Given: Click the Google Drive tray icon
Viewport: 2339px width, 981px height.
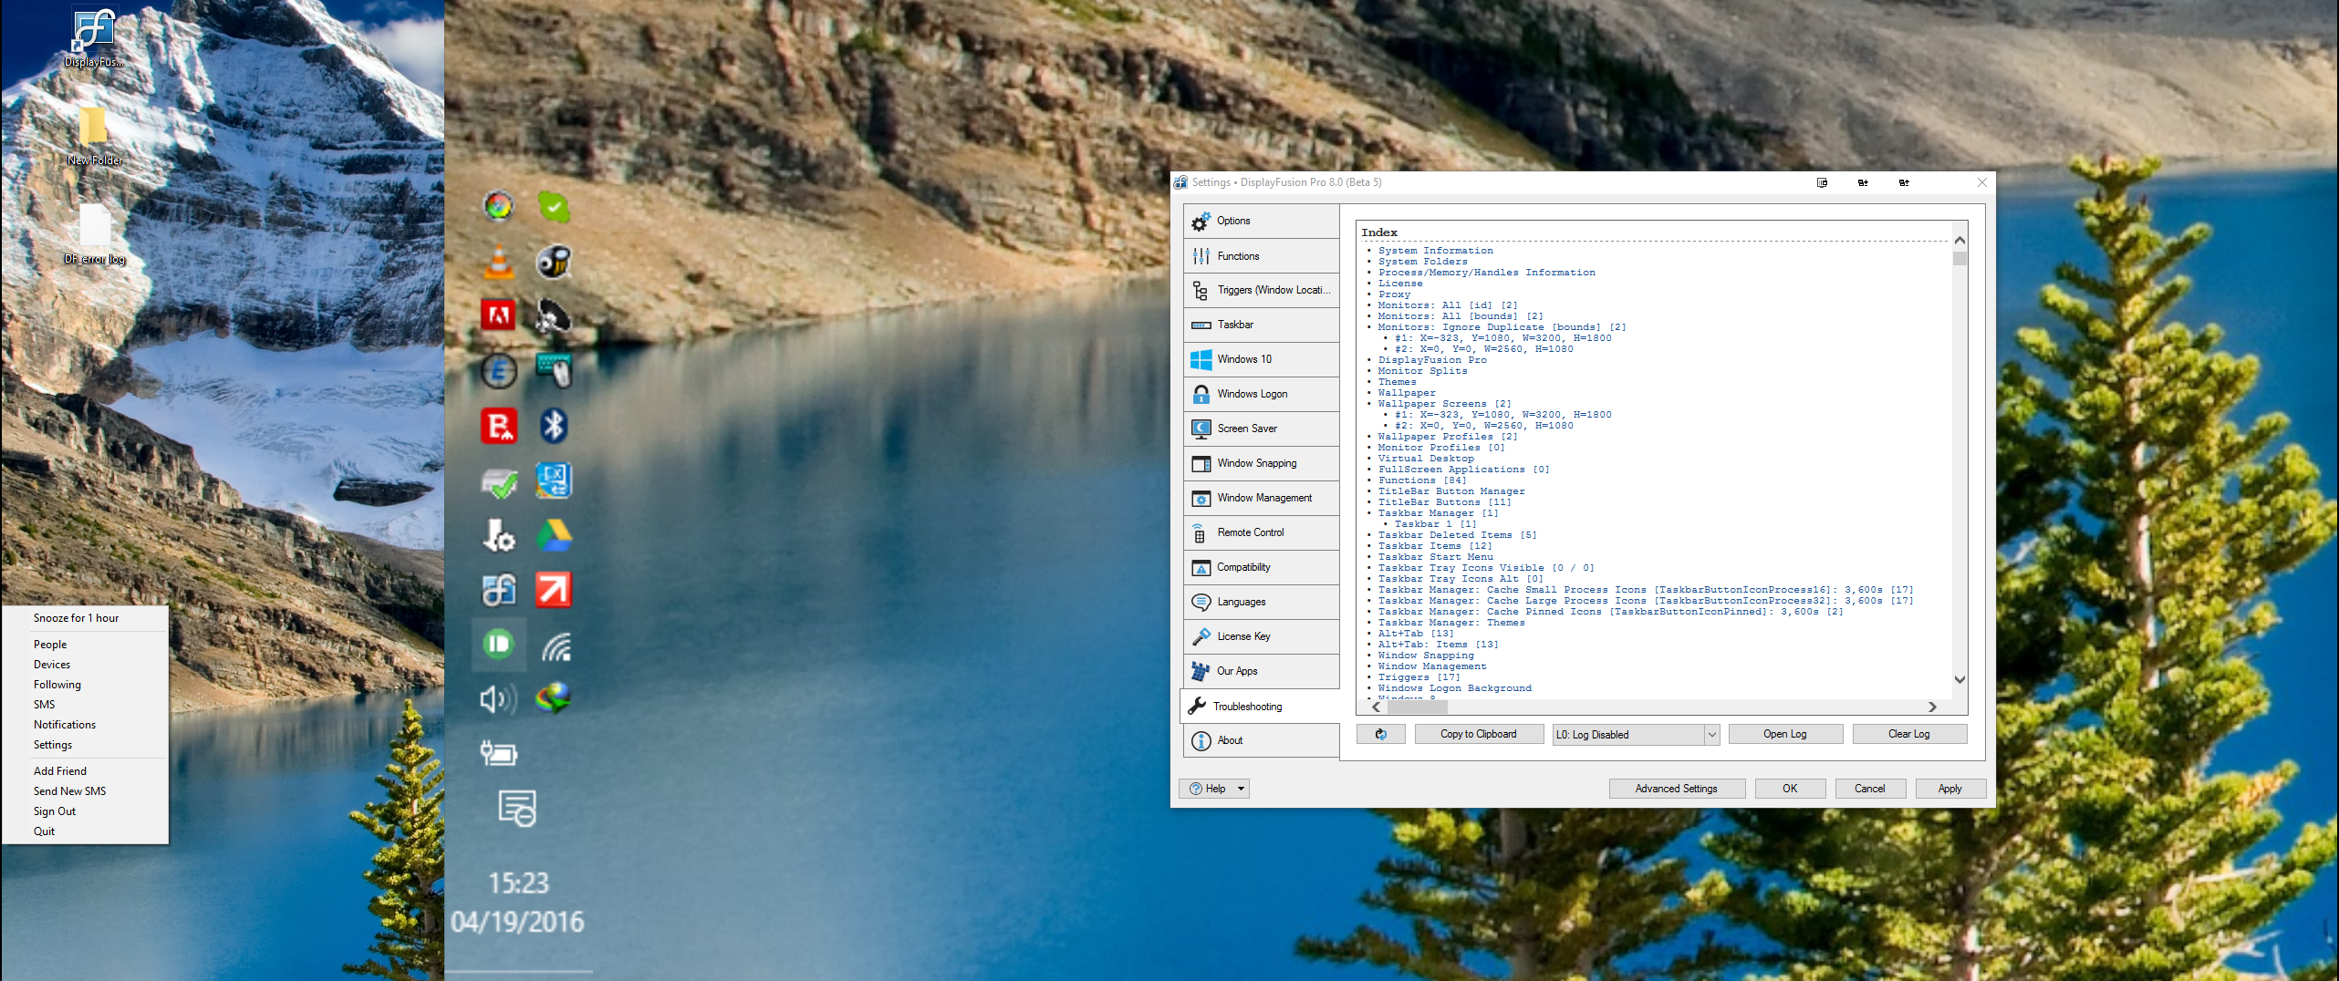Looking at the screenshot, I should (554, 535).
